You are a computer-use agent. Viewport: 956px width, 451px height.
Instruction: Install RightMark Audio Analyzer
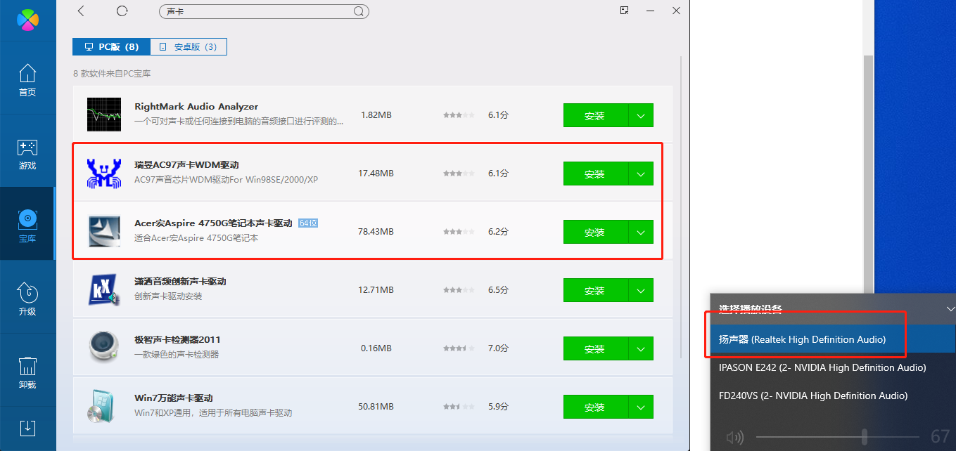click(595, 115)
